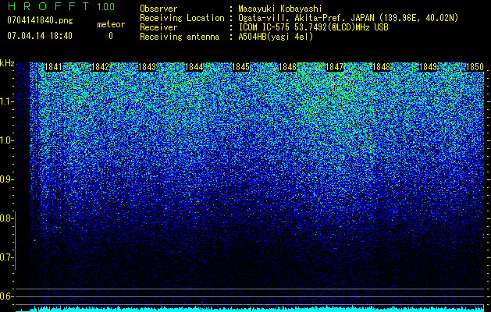This screenshot has width=491, height=312.
Task: Click the Receiving Location label
Action: (x=182, y=18)
